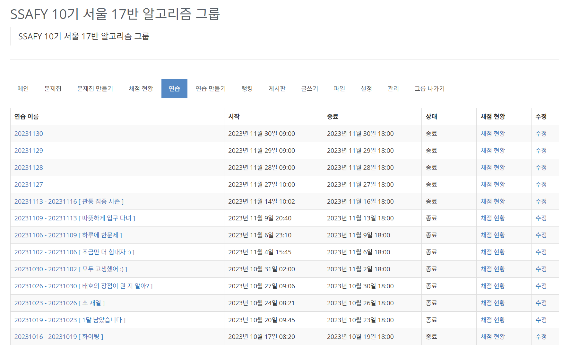Open practice 20231130
This screenshot has height=345, width=562.
tap(29, 134)
